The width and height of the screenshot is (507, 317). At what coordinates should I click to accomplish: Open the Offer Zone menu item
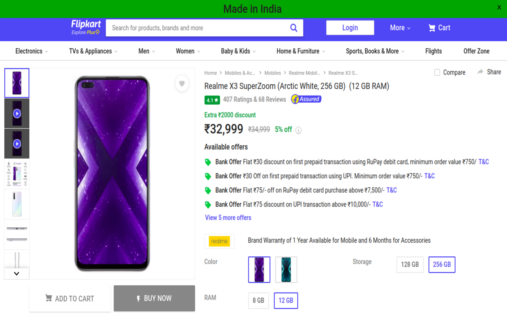(477, 51)
